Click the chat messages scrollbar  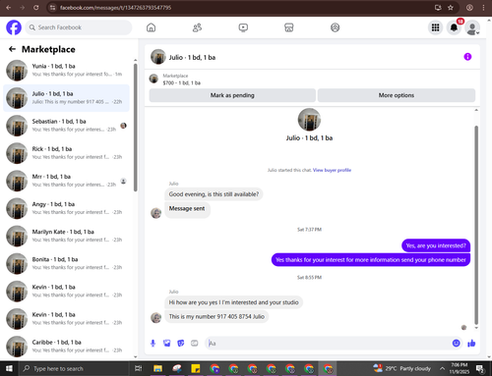pos(476,225)
